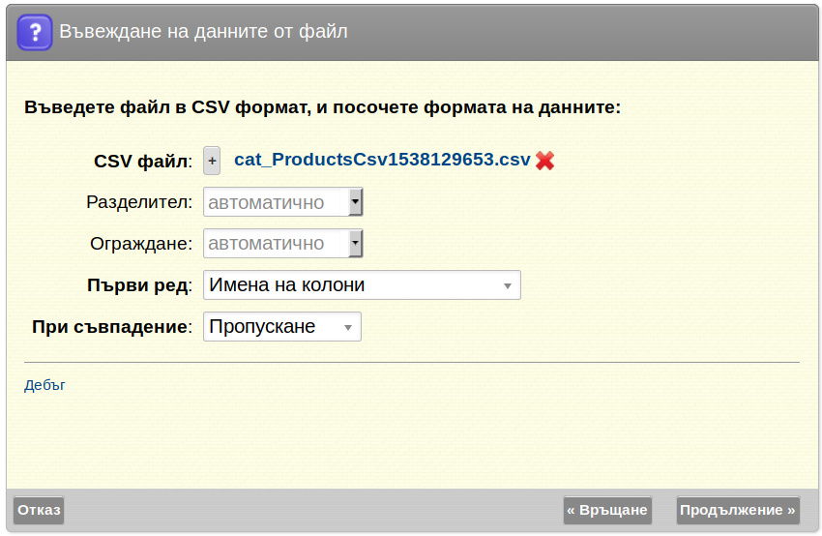Open the При съвпадение dropdown
The image size is (822, 536).
[x=282, y=327]
